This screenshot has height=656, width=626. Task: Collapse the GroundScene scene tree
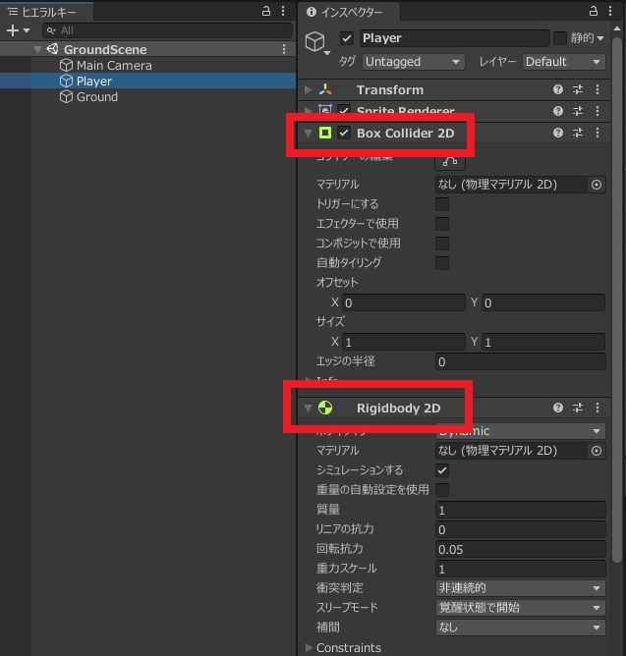pyautogui.click(x=37, y=49)
